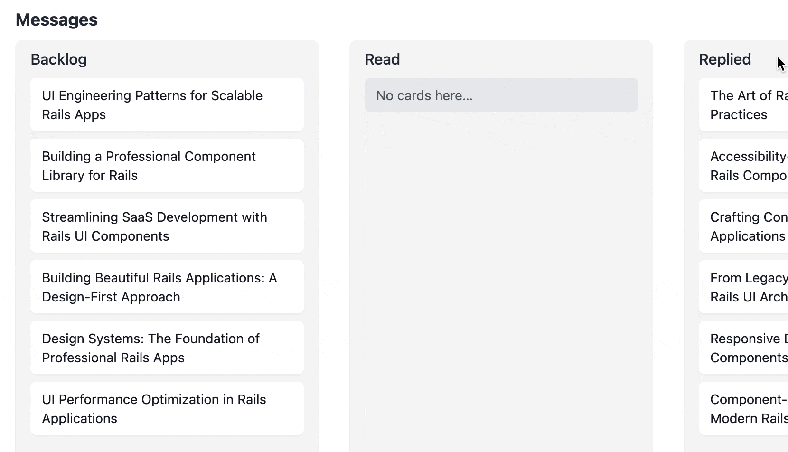Open Building Beautiful Rails Applications card

(x=167, y=287)
